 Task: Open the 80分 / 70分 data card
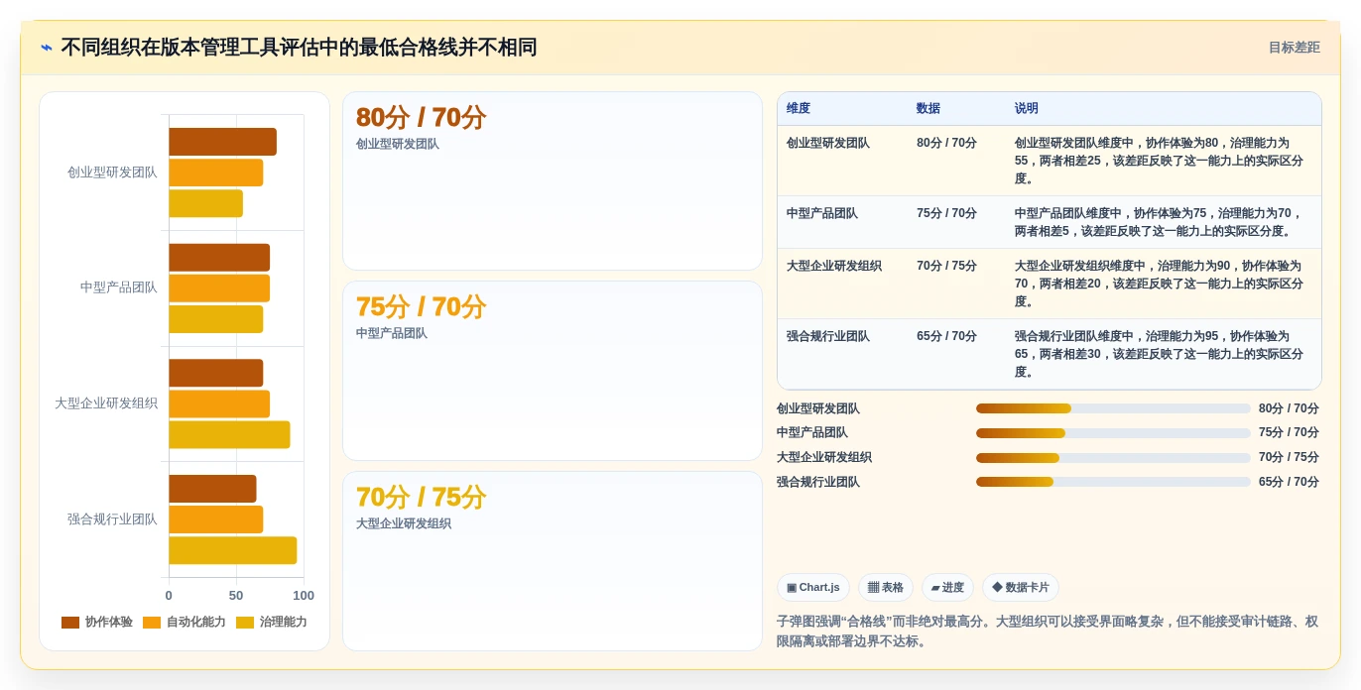(x=553, y=180)
